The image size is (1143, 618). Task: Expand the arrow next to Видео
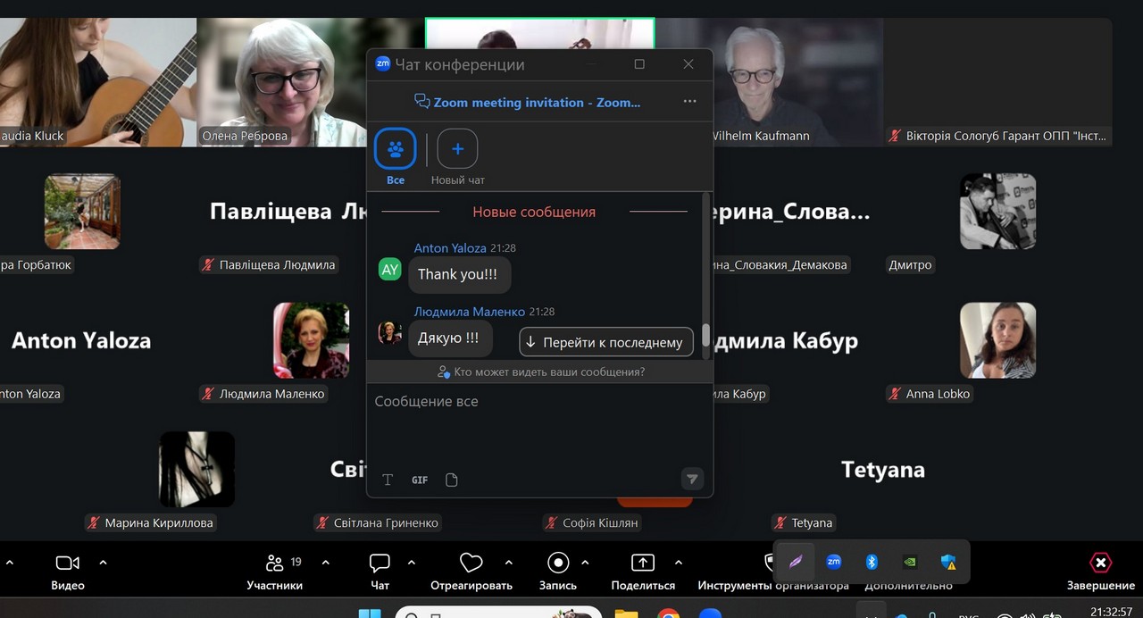coord(103,563)
